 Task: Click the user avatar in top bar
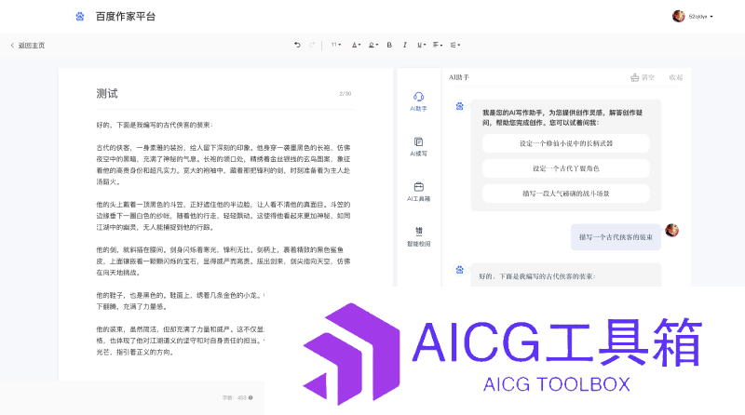click(679, 16)
